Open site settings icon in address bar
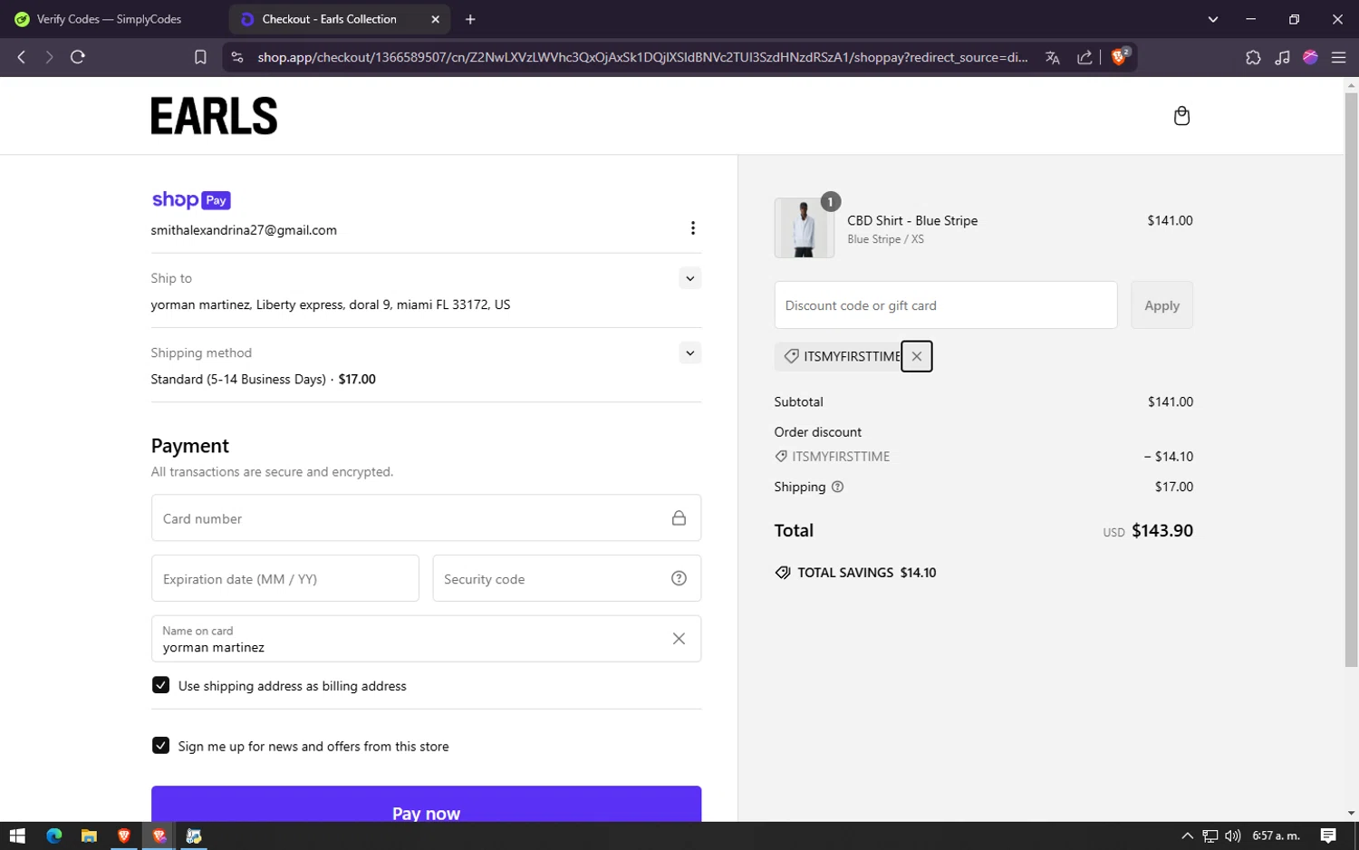 click(237, 57)
